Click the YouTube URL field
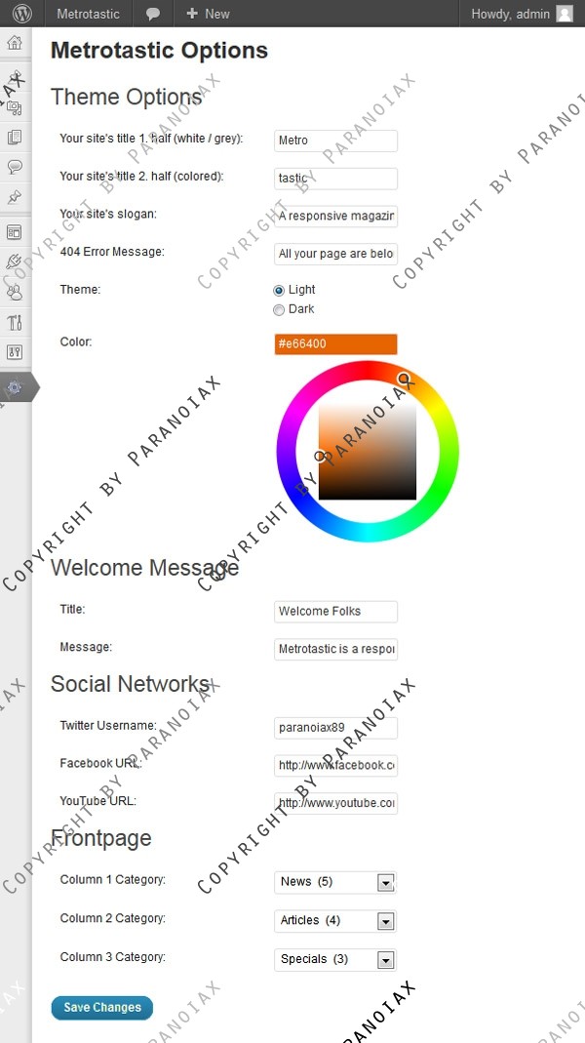585x1043 pixels. [x=335, y=803]
